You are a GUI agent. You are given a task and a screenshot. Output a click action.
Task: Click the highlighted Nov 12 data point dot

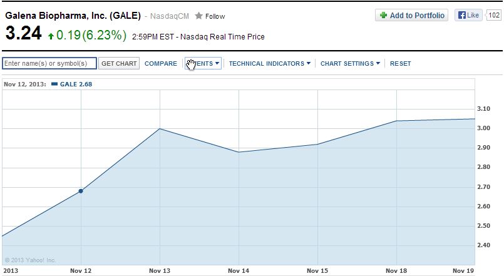[81, 191]
